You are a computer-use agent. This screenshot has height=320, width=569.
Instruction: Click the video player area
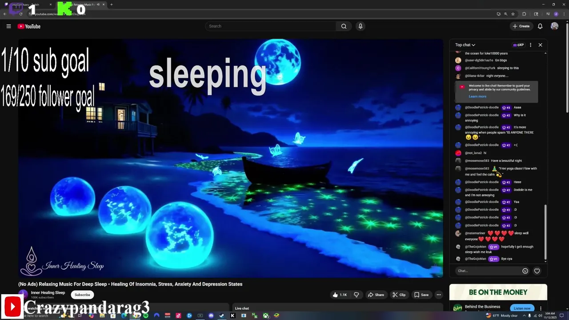coord(231,158)
